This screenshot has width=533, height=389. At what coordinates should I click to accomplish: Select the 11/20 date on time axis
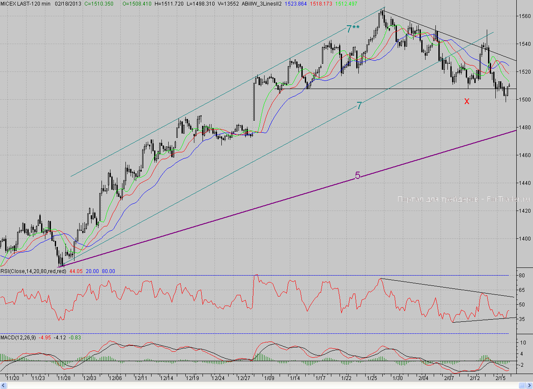pos(12,378)
